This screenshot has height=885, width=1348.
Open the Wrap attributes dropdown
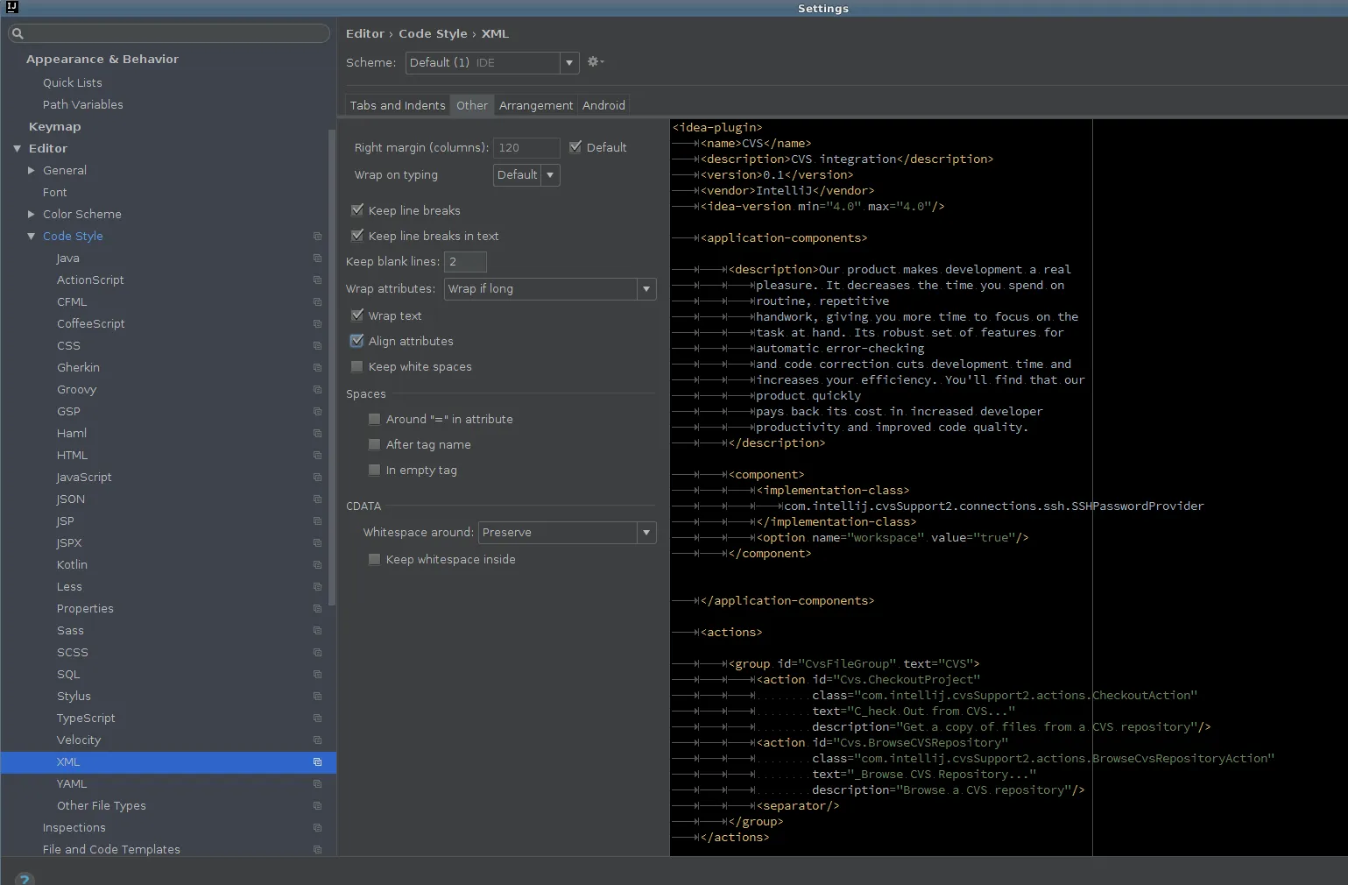click(x=550, y=289)
